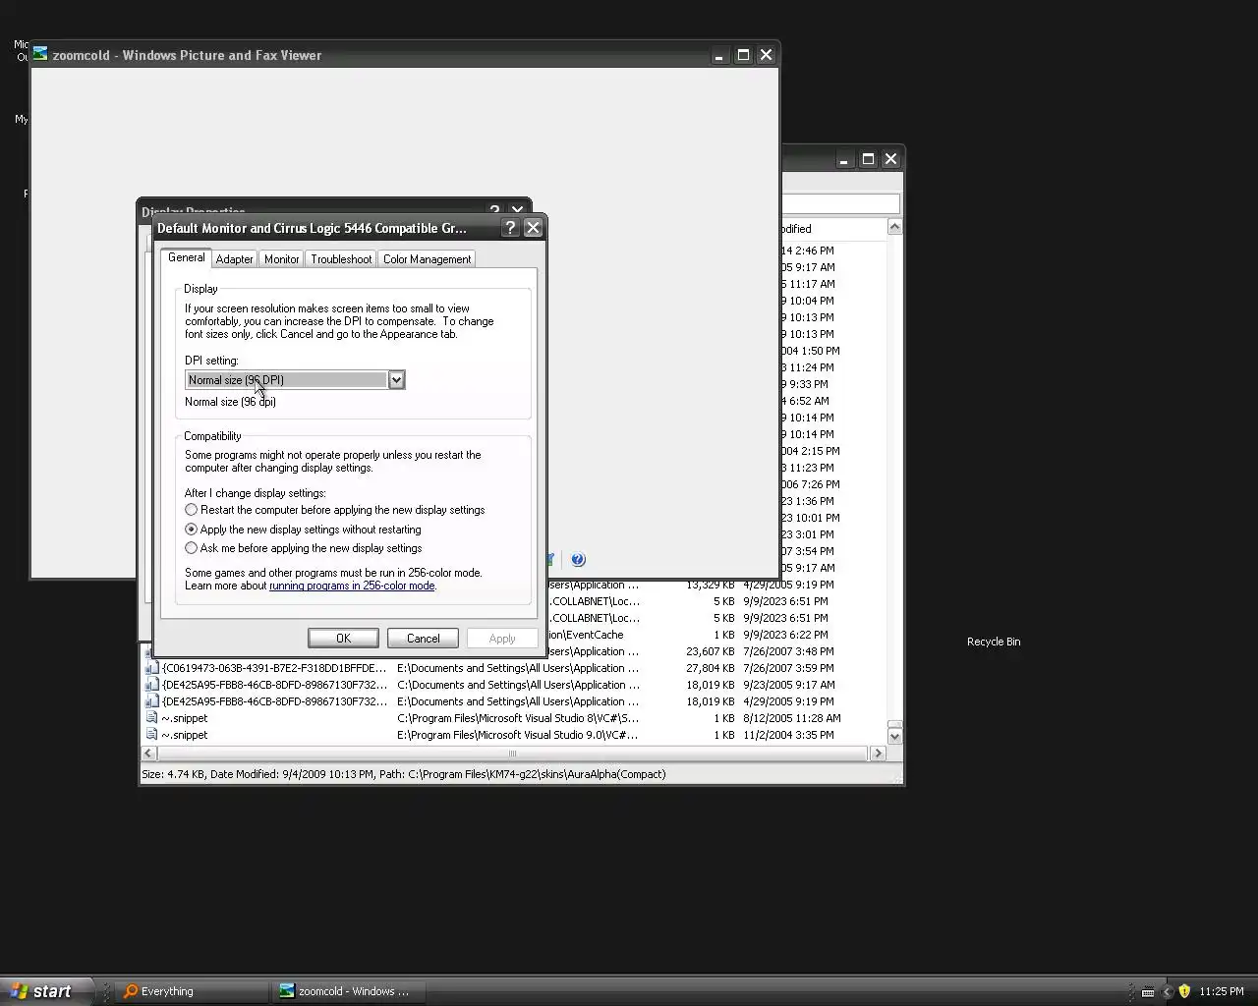1258x1006 pixels.
Task: Select Restart the computer before applying radio button
Action: (192, 510)
